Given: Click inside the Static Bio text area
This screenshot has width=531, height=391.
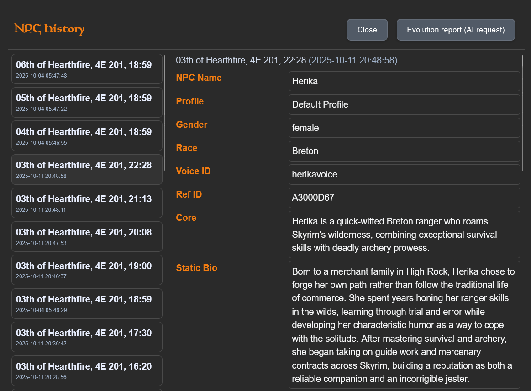Looking at the screenshot, I should click(x=404, y=325).
